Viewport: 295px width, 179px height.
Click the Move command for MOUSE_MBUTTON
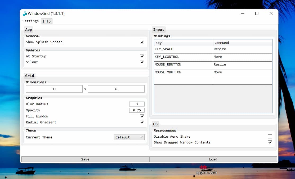(242, 72)
